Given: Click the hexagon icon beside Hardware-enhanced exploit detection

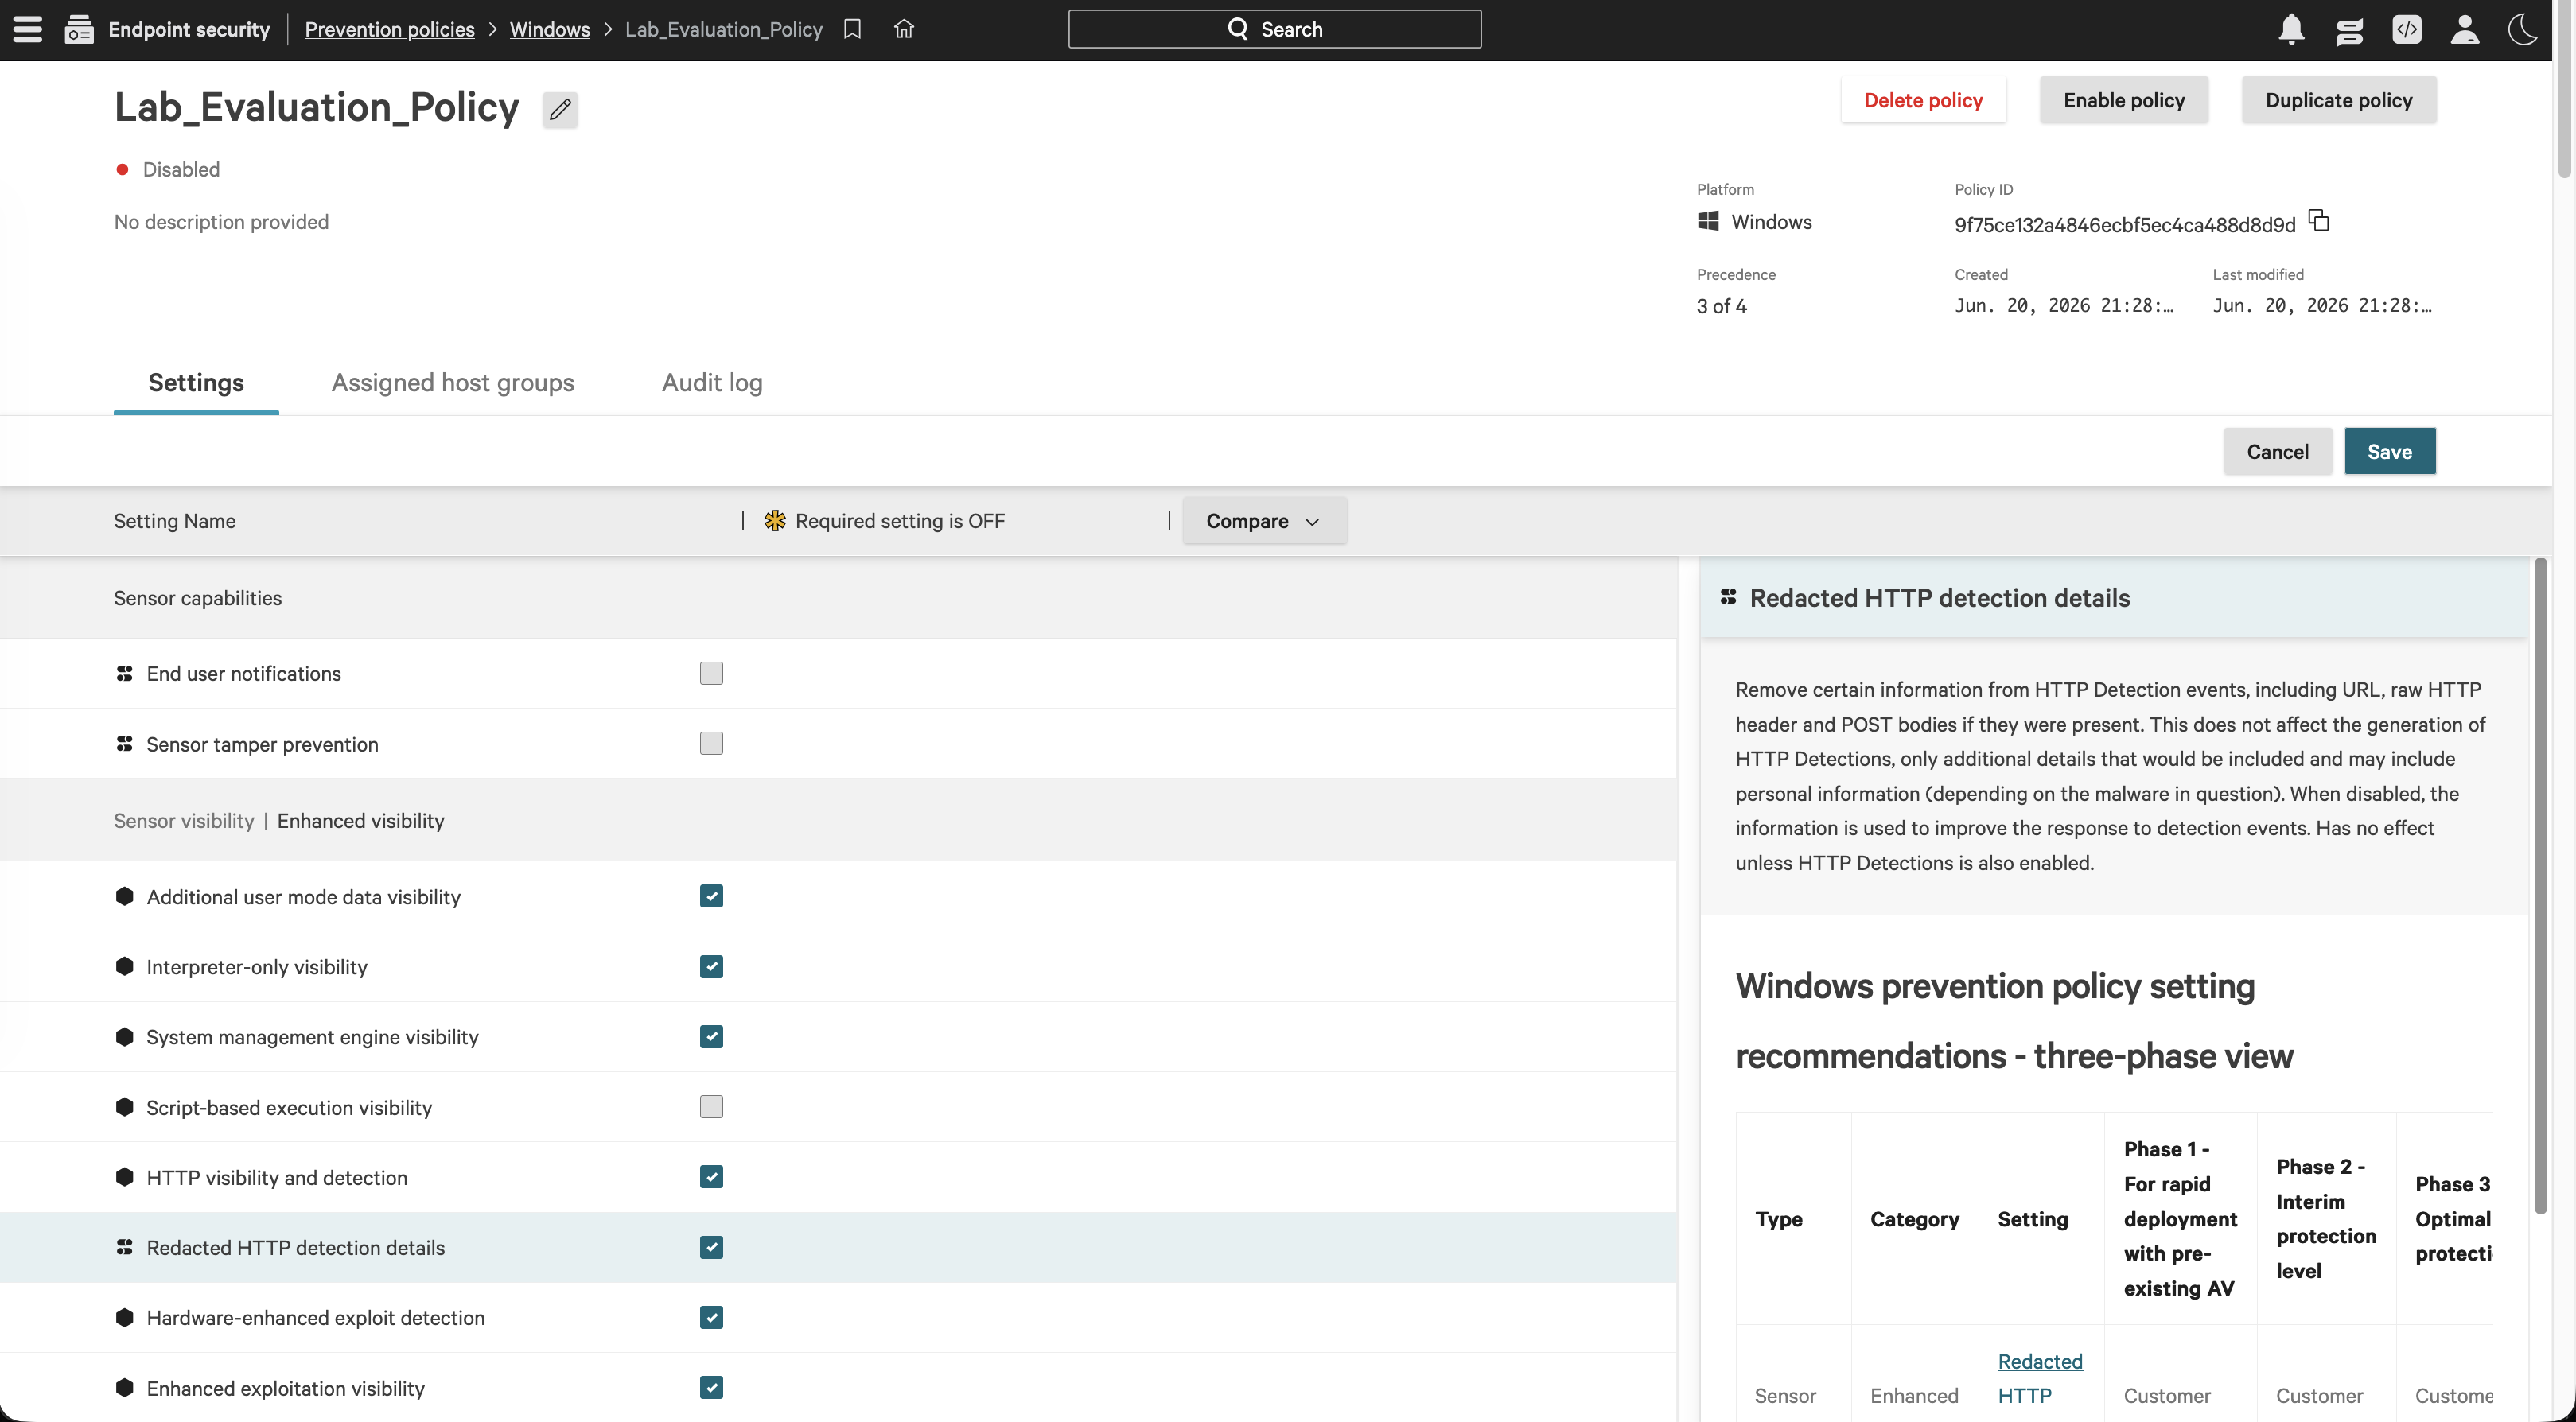Looking at the screenshot, I should coord(124,1318).
